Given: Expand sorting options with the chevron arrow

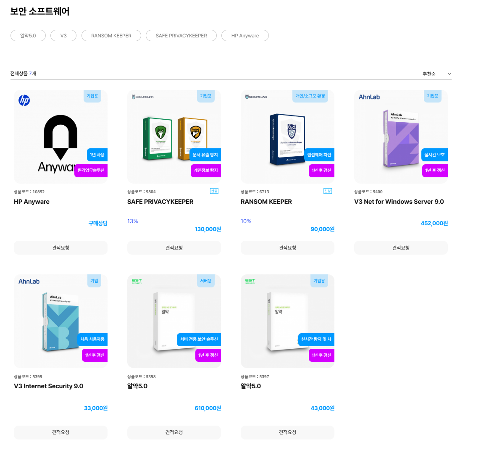Looking at the screenshot, I should tap(450, 74).
